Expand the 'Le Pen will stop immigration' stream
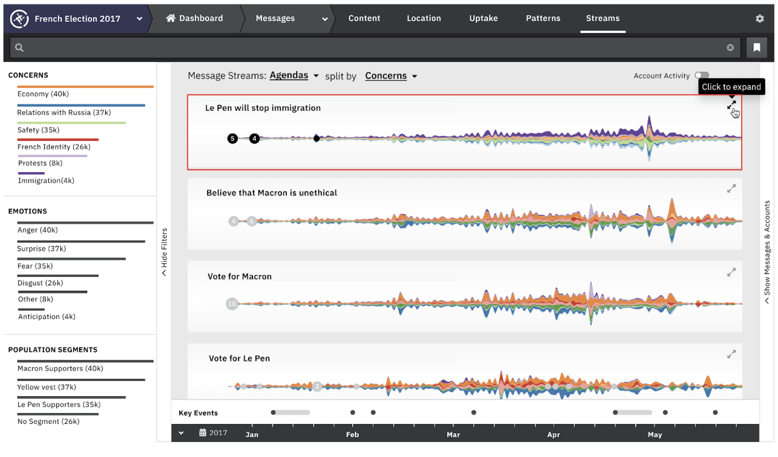 pos(731,106)
